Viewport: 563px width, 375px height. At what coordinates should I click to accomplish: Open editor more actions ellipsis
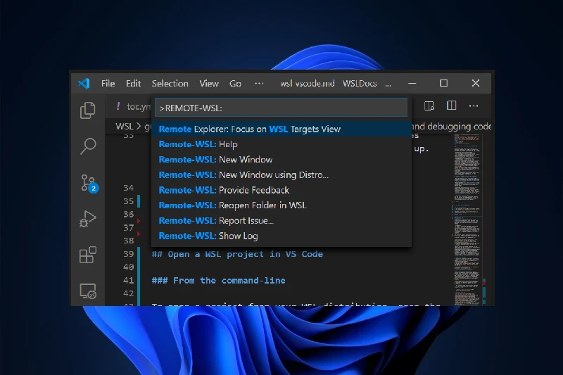click(x=474, y=106)
